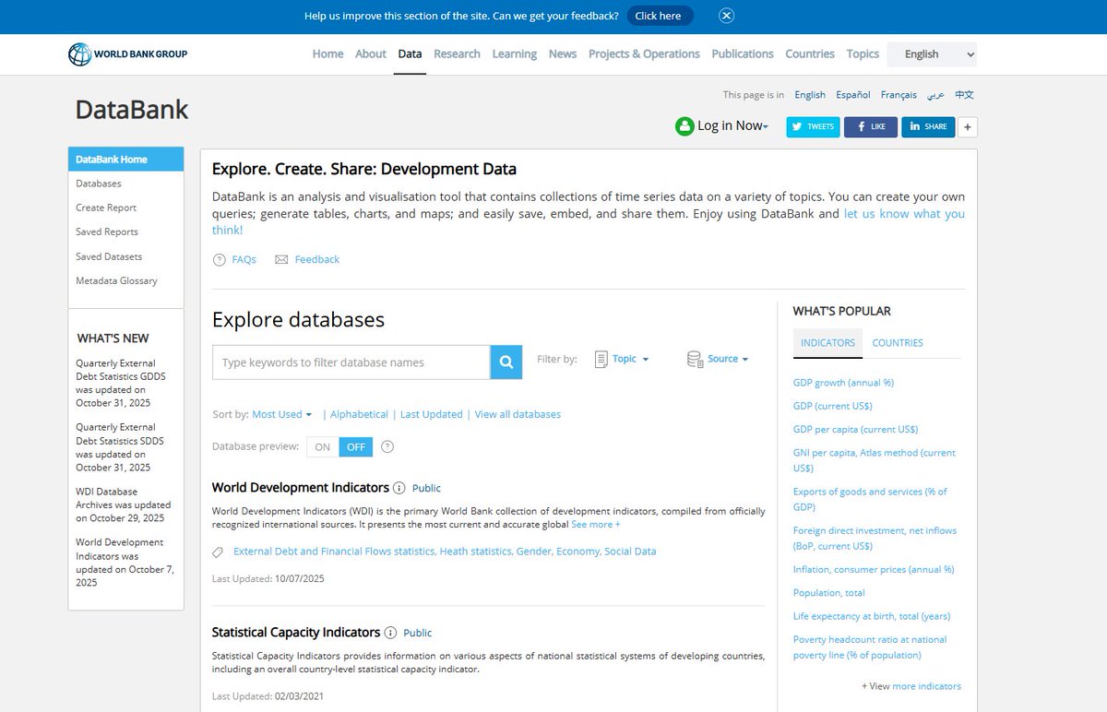This screenshot has height=712, width=1107.
Task: Open Saved Reports in the sidebar
Action: [x=107, y=232]
